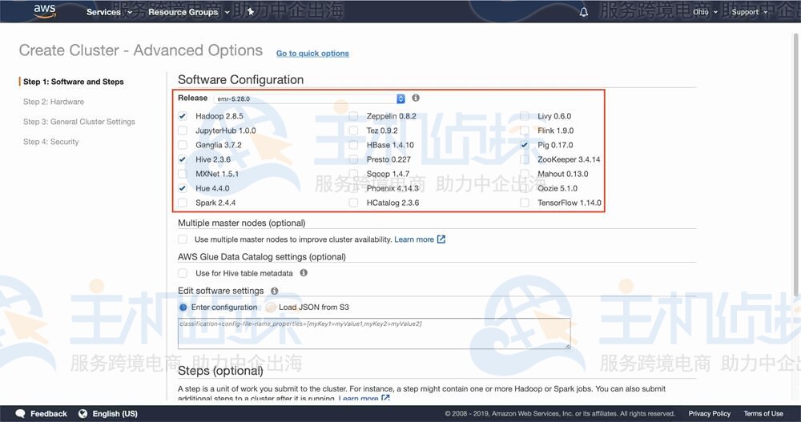Open the Support menu

click(750, 12)
